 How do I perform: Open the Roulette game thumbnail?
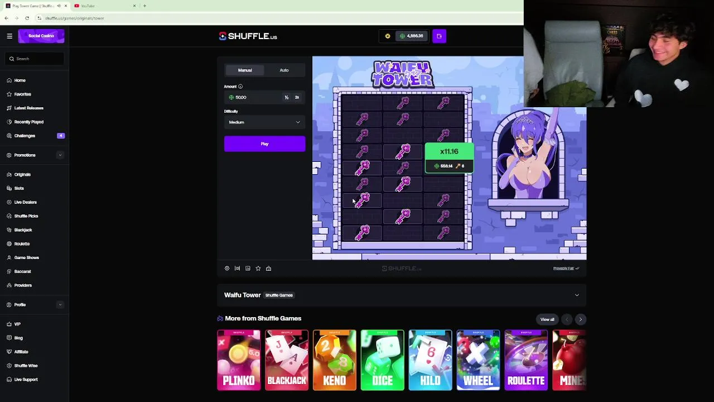tap(527, 360)
